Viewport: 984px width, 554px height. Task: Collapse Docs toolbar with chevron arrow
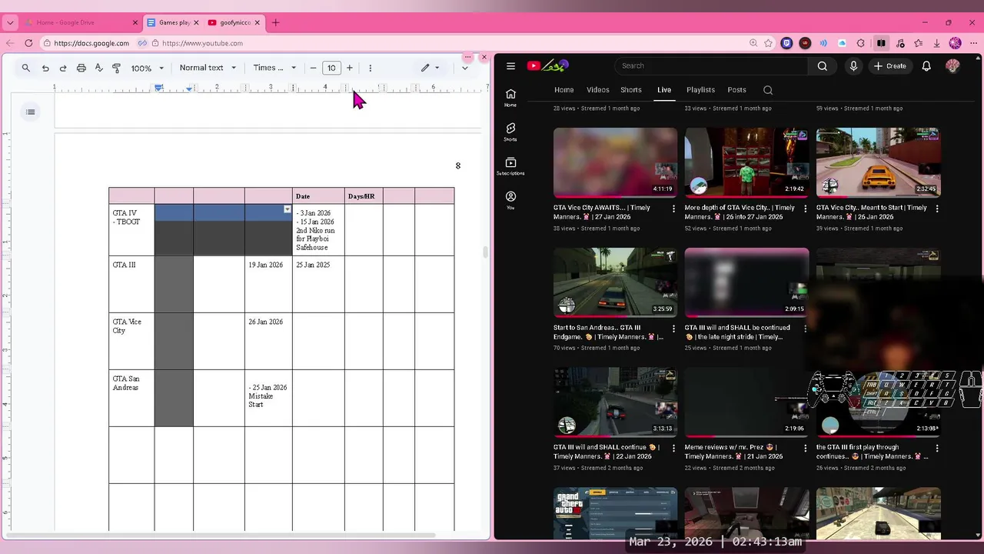click(x=464, y=68)
